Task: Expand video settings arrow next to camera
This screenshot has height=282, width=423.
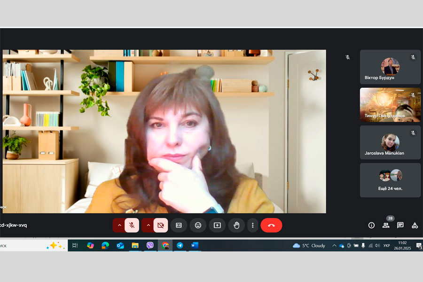Action: 148,225
